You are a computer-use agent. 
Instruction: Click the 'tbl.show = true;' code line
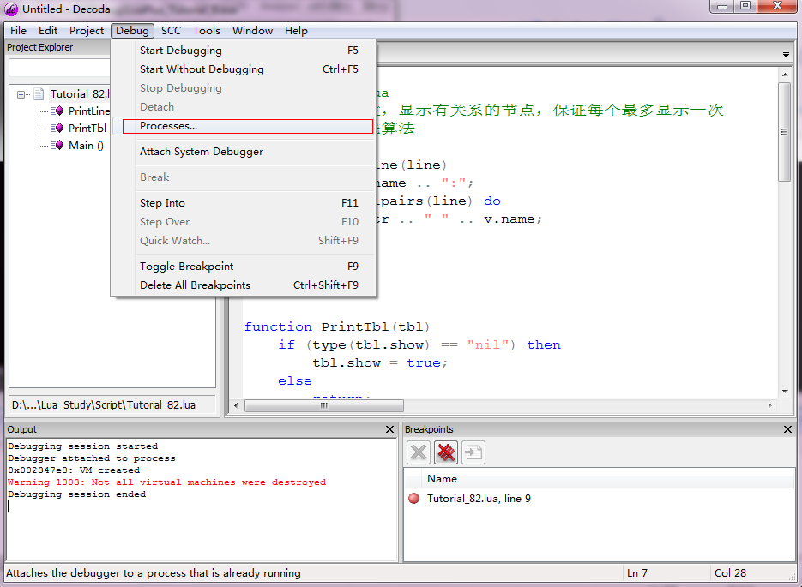[x=380, y=362]
